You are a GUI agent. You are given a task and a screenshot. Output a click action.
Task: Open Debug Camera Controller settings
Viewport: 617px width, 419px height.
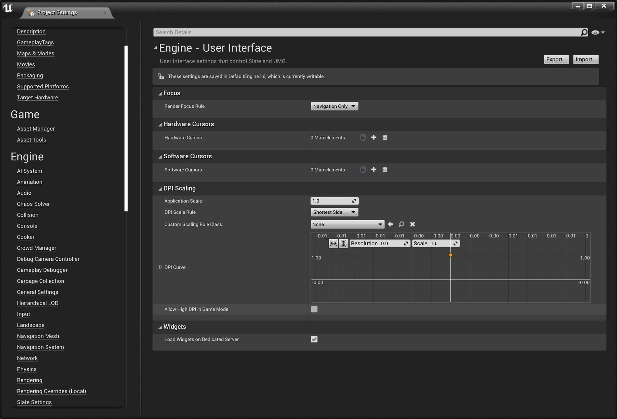tap(48, 259)
